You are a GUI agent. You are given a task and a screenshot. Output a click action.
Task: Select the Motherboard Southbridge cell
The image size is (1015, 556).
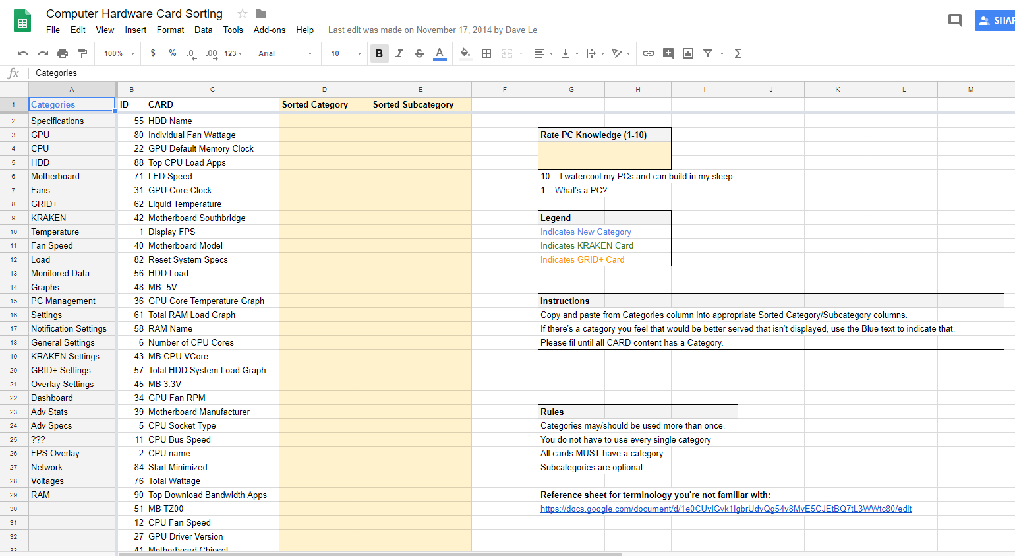(x=212, y=218)
